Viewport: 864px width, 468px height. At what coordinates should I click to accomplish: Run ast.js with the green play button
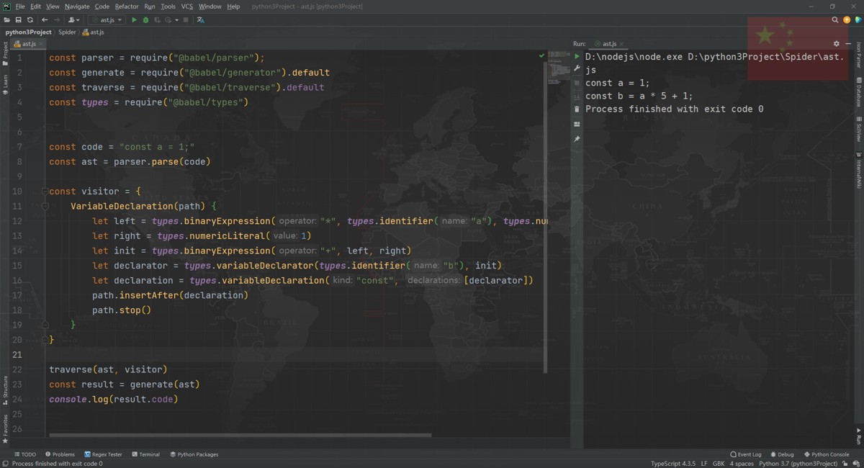pos(134,19)
